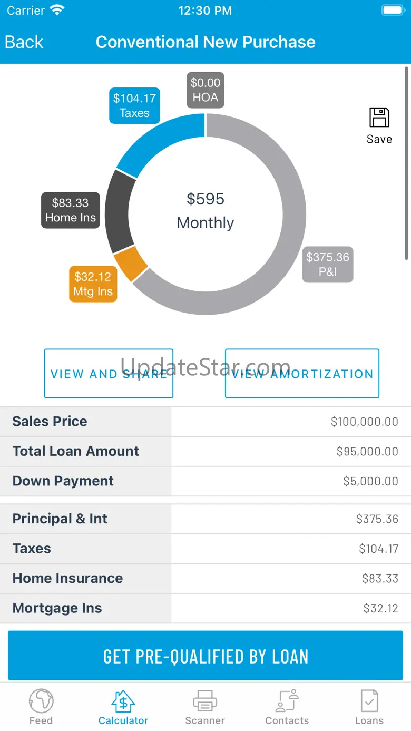Image resolution: width=411 pixels, height=731 pixels.
Task: Tap the dark Home Ins chart label
Action: pyautogui.click(x=71, y=210)
